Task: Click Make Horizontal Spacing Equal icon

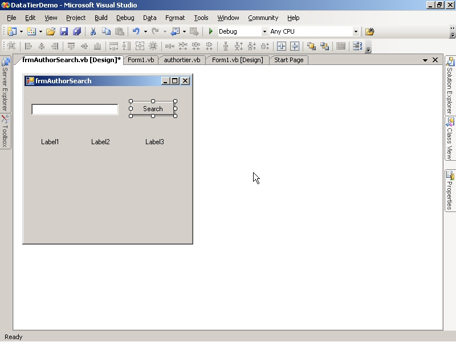Action: pos(169,46)
